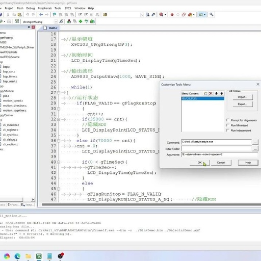
Task: Open the Pack Installer icon
Action: pos(92,21)
